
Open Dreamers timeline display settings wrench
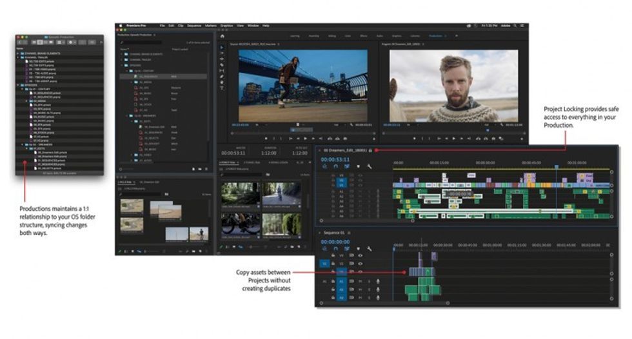point(369,166)
